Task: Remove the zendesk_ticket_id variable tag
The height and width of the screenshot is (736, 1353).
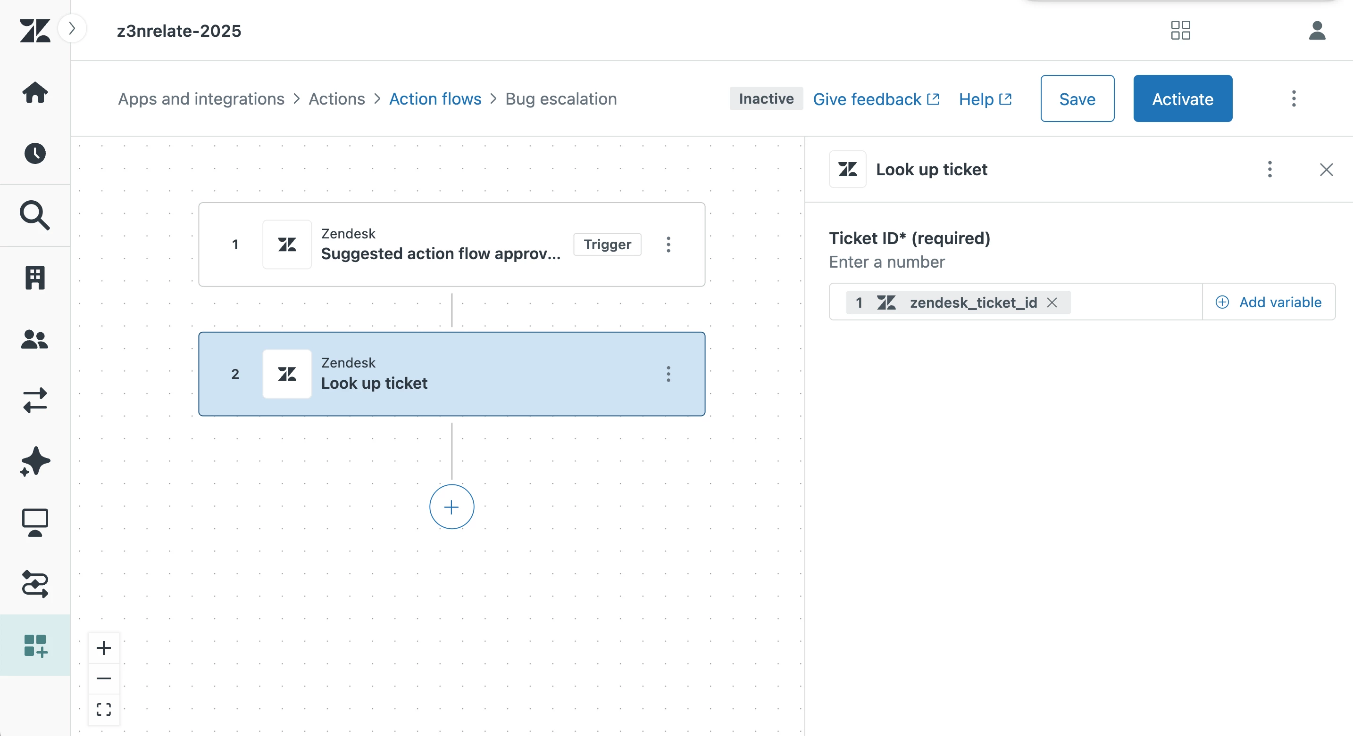Action: 1052,303
